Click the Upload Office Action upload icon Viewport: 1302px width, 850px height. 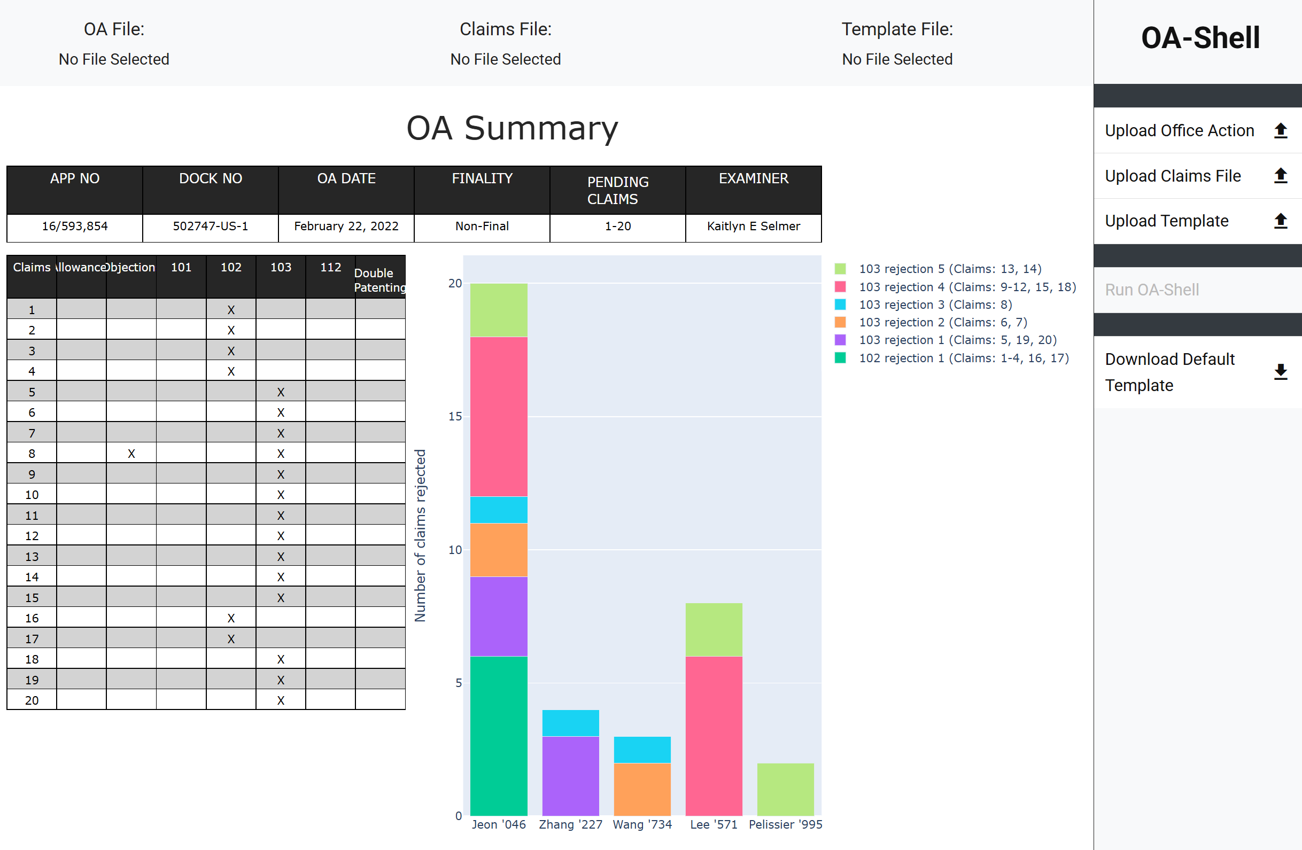point(1280,130)
